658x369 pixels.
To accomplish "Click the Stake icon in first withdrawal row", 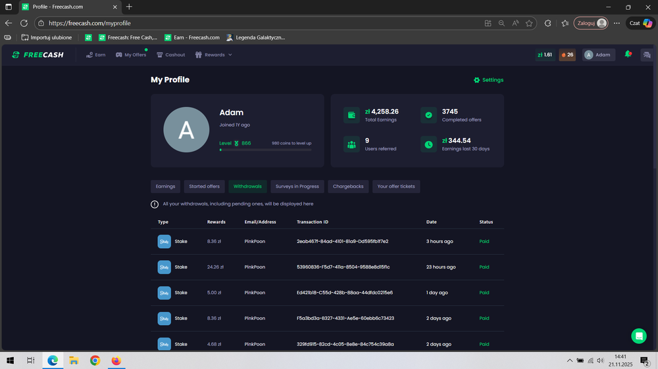I will pos(164,242).
